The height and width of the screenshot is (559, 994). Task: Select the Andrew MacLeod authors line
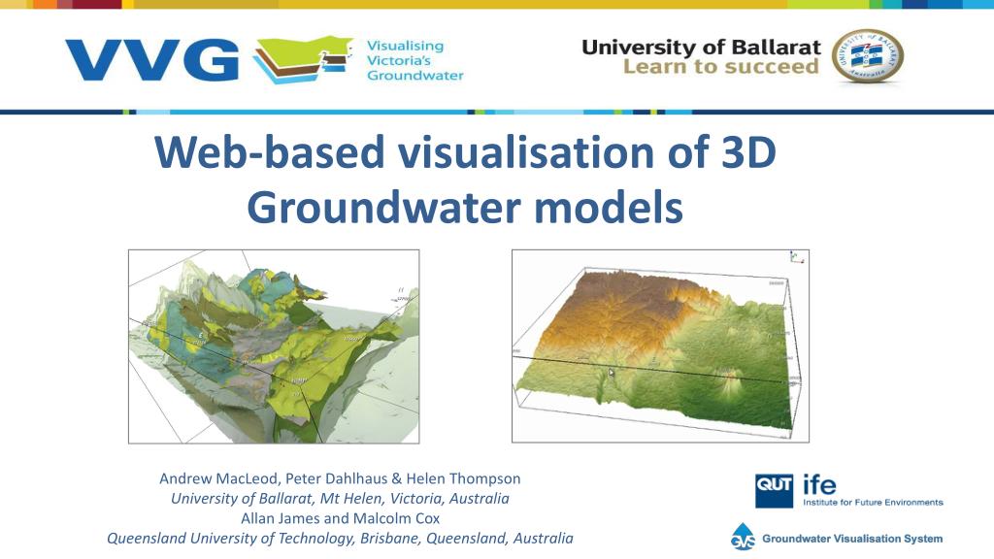(340, 478)
